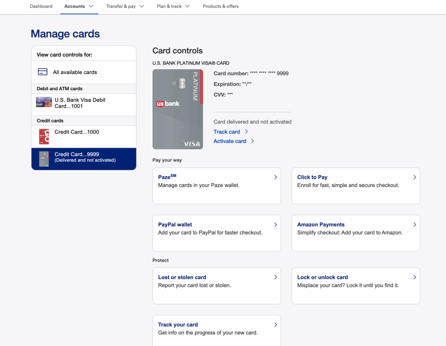Click the red Credit Card...1000 thumbnail

click(44, 136)
